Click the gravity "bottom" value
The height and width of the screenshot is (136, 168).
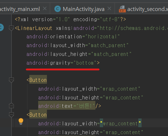point(85,63)
